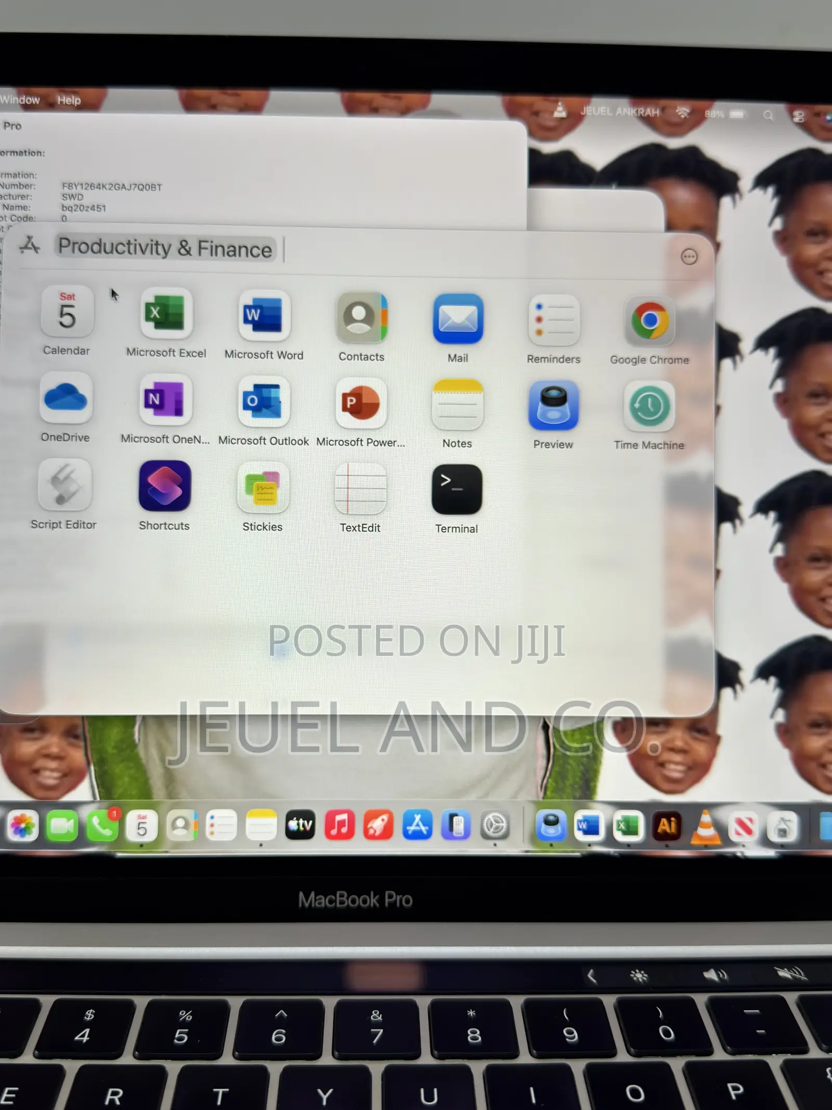Screen dimensions: 832x1110
Task: Open Microsoft Outlook
Action: click(x=263, y=402)
